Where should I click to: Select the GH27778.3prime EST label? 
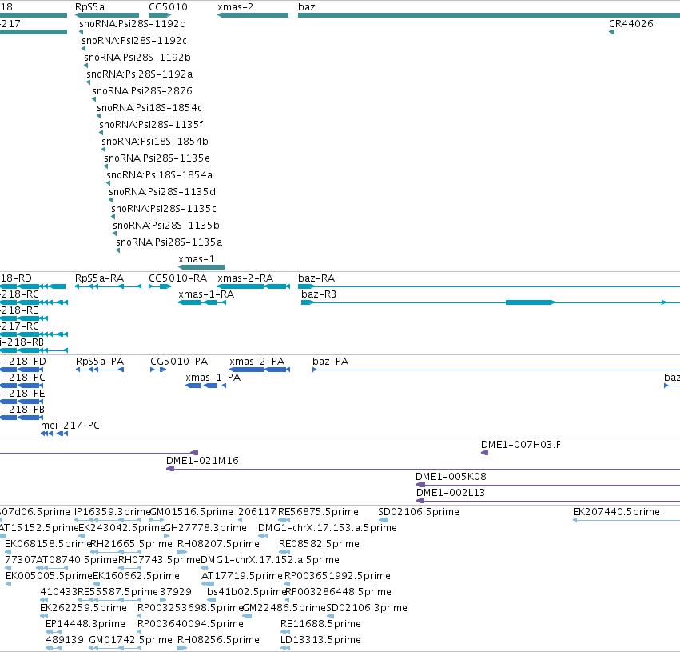205,528
